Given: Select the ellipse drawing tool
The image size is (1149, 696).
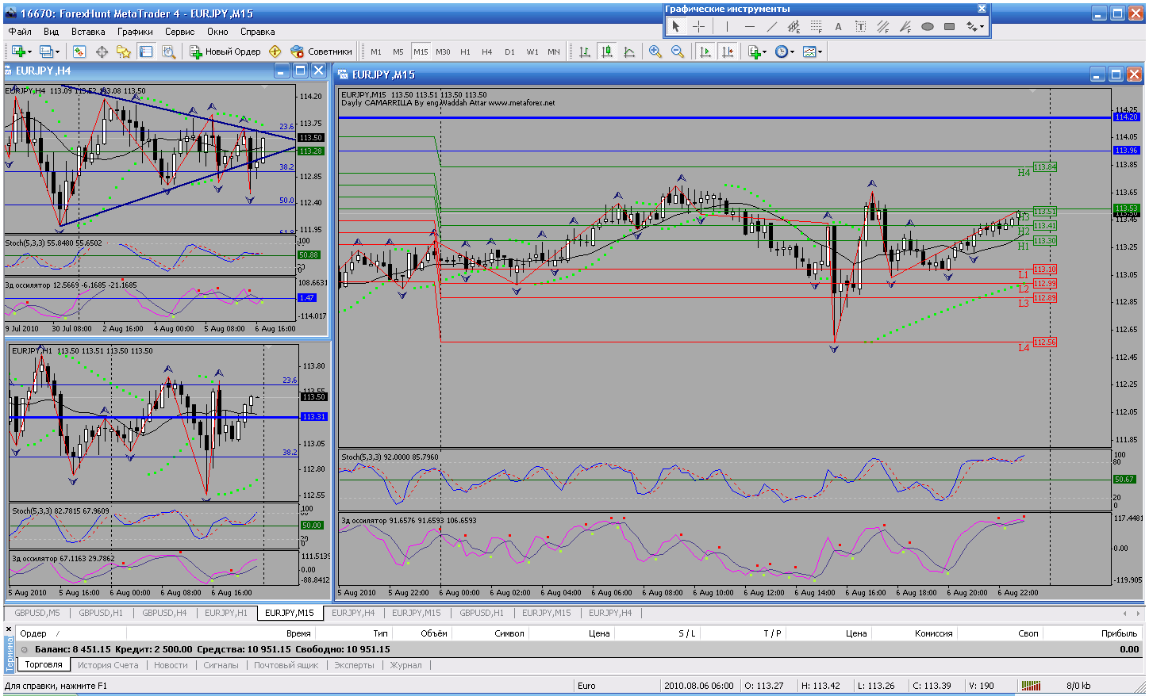Looking at the screenshot, I should coord(927,26).
